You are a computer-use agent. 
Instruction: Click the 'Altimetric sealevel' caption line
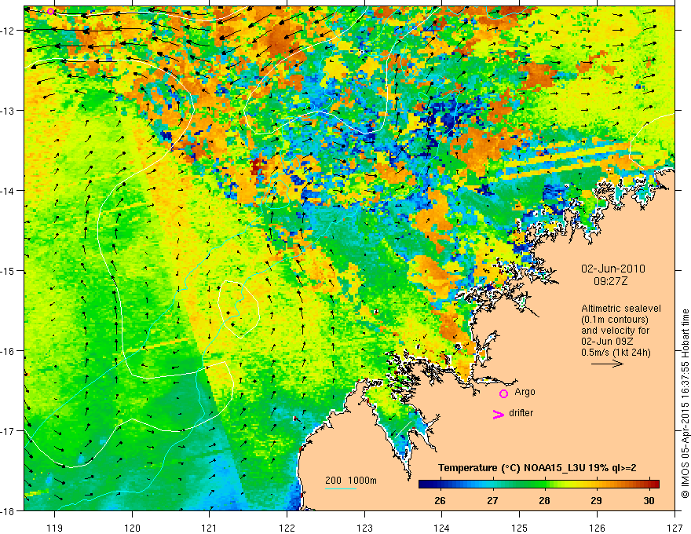[x=621, y=309]
